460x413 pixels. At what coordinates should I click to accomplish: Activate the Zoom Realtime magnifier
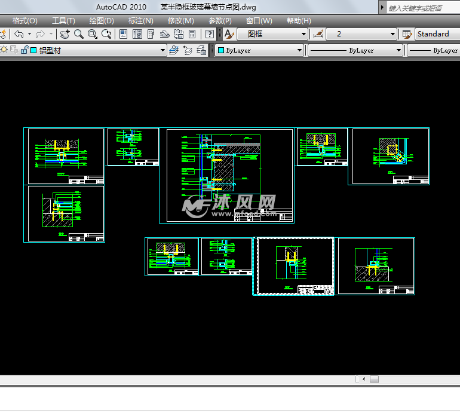click(x=79, y=34)
